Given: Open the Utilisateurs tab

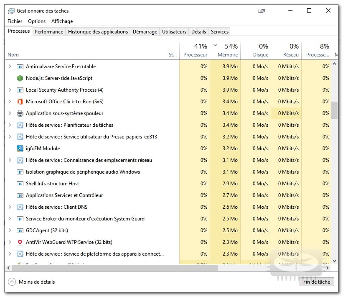Looking at the screenshot, I should 174,32.
